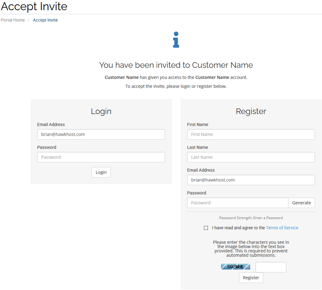Click the captcha image showing 6Q7WHE

(235, 267)
